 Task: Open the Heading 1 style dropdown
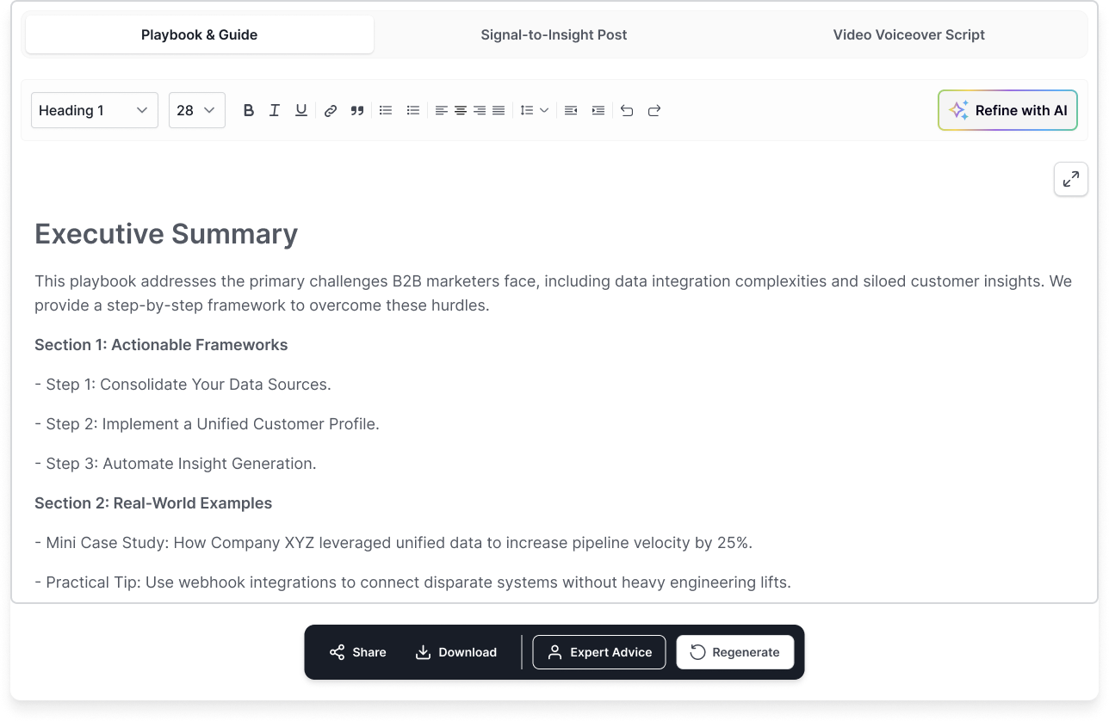94,110
